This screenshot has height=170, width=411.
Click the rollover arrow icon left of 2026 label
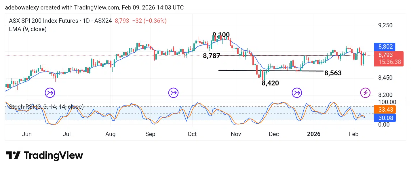[297, 93]
